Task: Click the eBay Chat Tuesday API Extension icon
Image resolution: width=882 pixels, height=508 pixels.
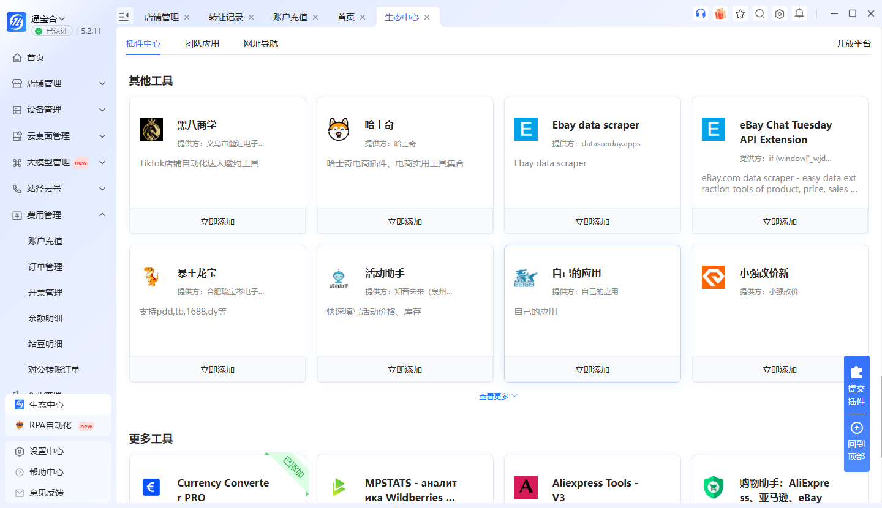Action: click(714, 129)
